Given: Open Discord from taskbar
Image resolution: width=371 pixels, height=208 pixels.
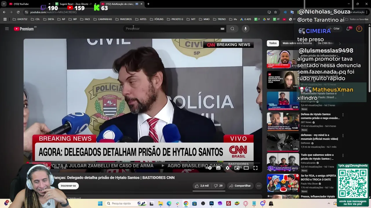Looking at the screenshot, I should 263,203.
